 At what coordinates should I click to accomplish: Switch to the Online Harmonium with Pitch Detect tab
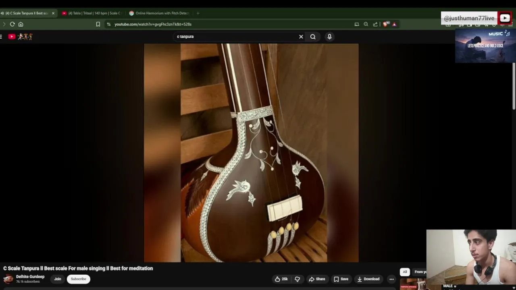159,13
